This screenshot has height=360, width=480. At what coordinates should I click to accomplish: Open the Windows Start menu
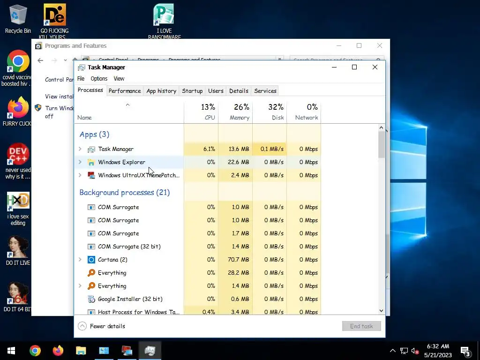(x=11, y=351)
